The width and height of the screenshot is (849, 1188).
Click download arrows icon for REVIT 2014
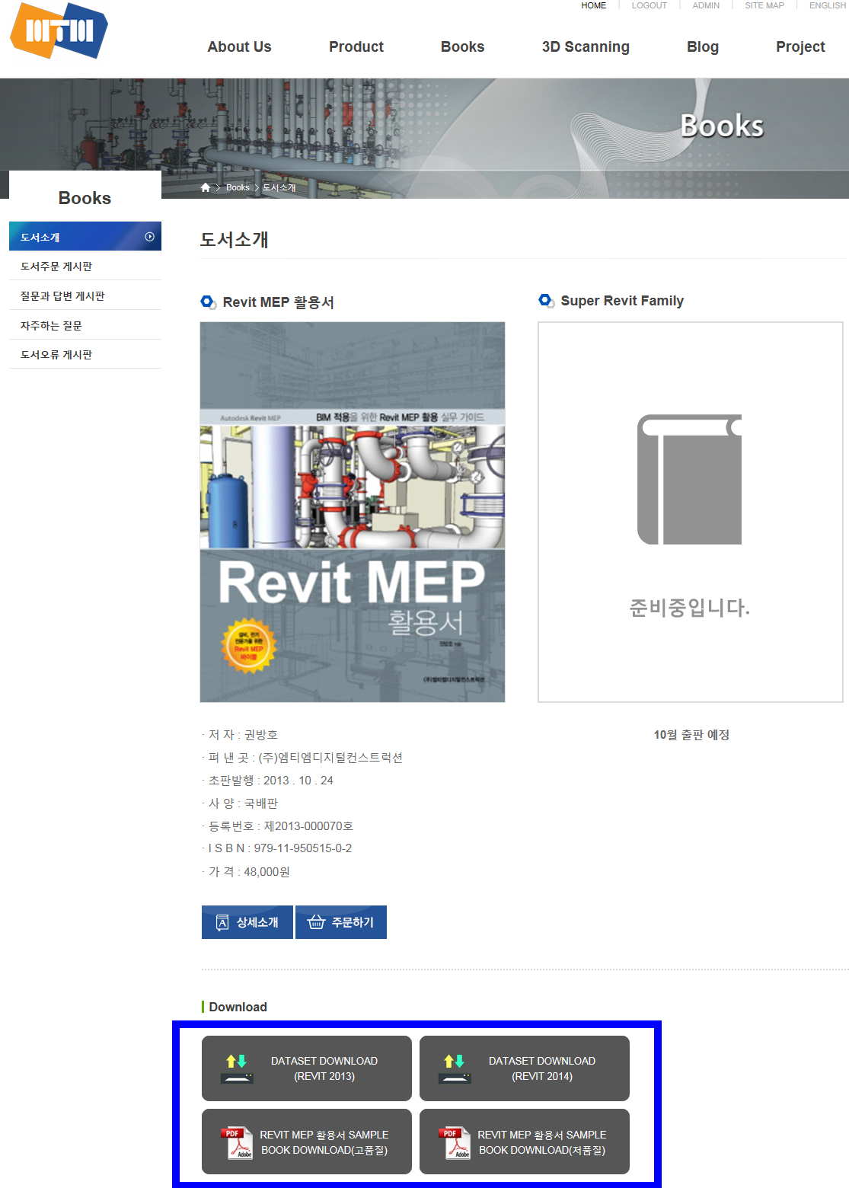(455, 1068)
